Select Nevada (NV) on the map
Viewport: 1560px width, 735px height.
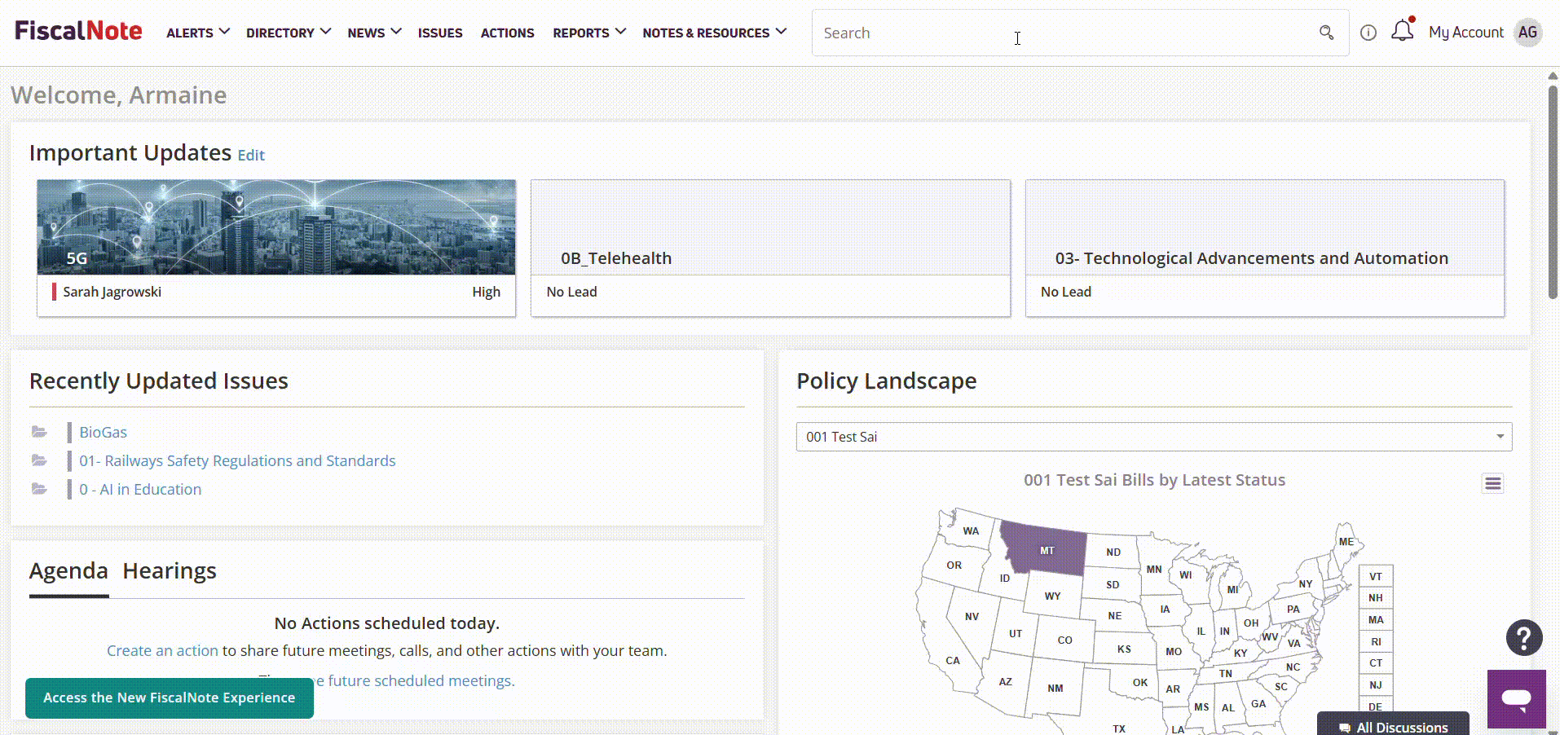point(972,616)
